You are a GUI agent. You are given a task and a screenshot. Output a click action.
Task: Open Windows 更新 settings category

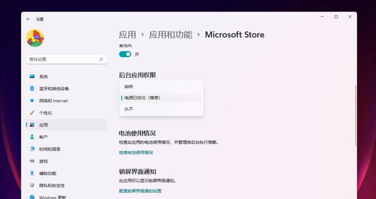(67, 196)
